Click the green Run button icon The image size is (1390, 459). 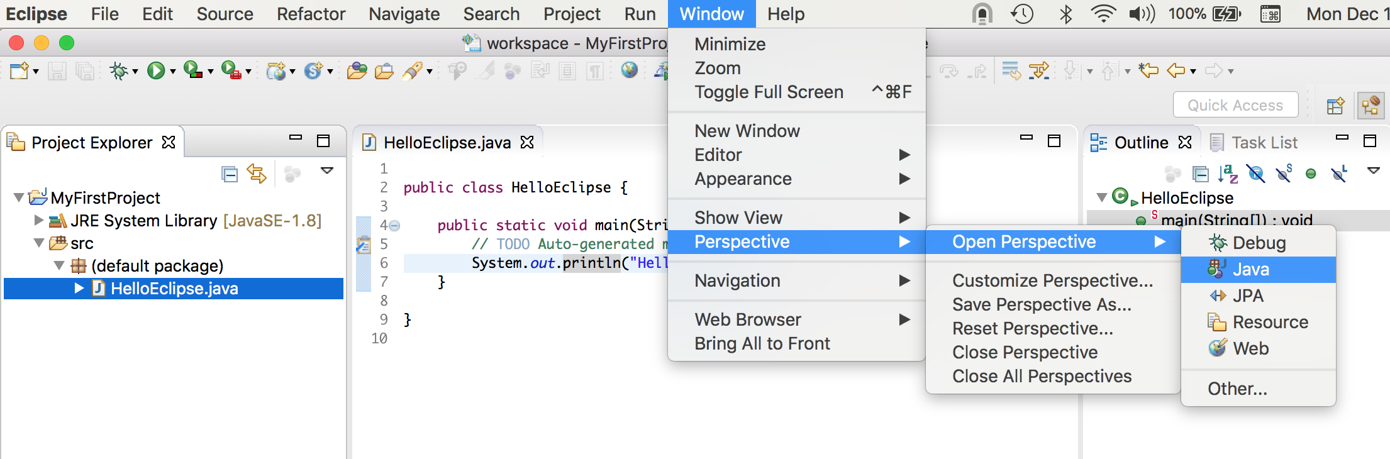click(x=155, y=70)
